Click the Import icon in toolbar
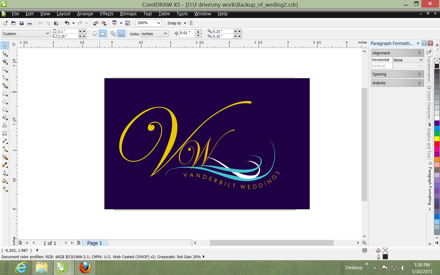Screen dimensions: 440x275 pyautogui.click(x=96, y=23)
